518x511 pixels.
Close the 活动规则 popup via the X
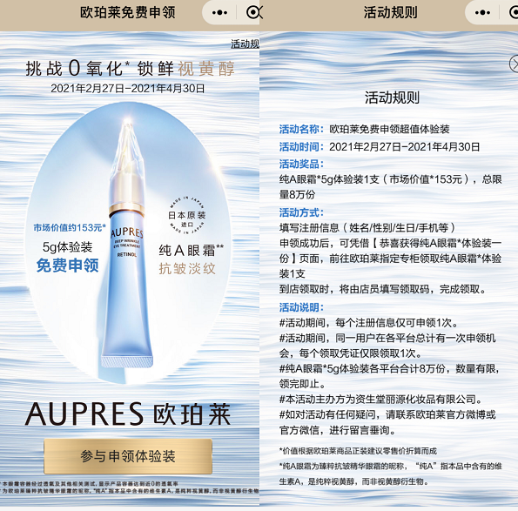pyautogui.click(x=514, y=64)
